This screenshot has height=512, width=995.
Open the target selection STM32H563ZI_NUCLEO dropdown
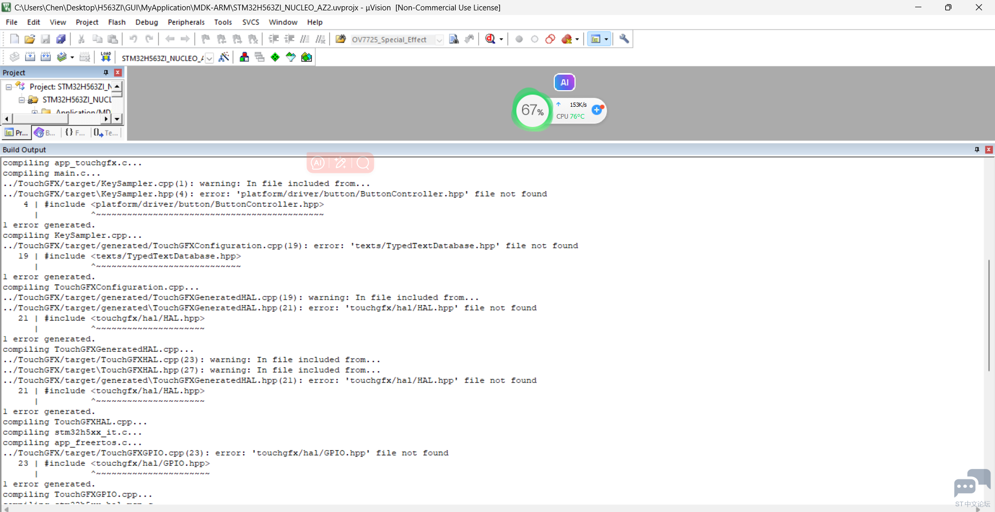pos(209,58)
